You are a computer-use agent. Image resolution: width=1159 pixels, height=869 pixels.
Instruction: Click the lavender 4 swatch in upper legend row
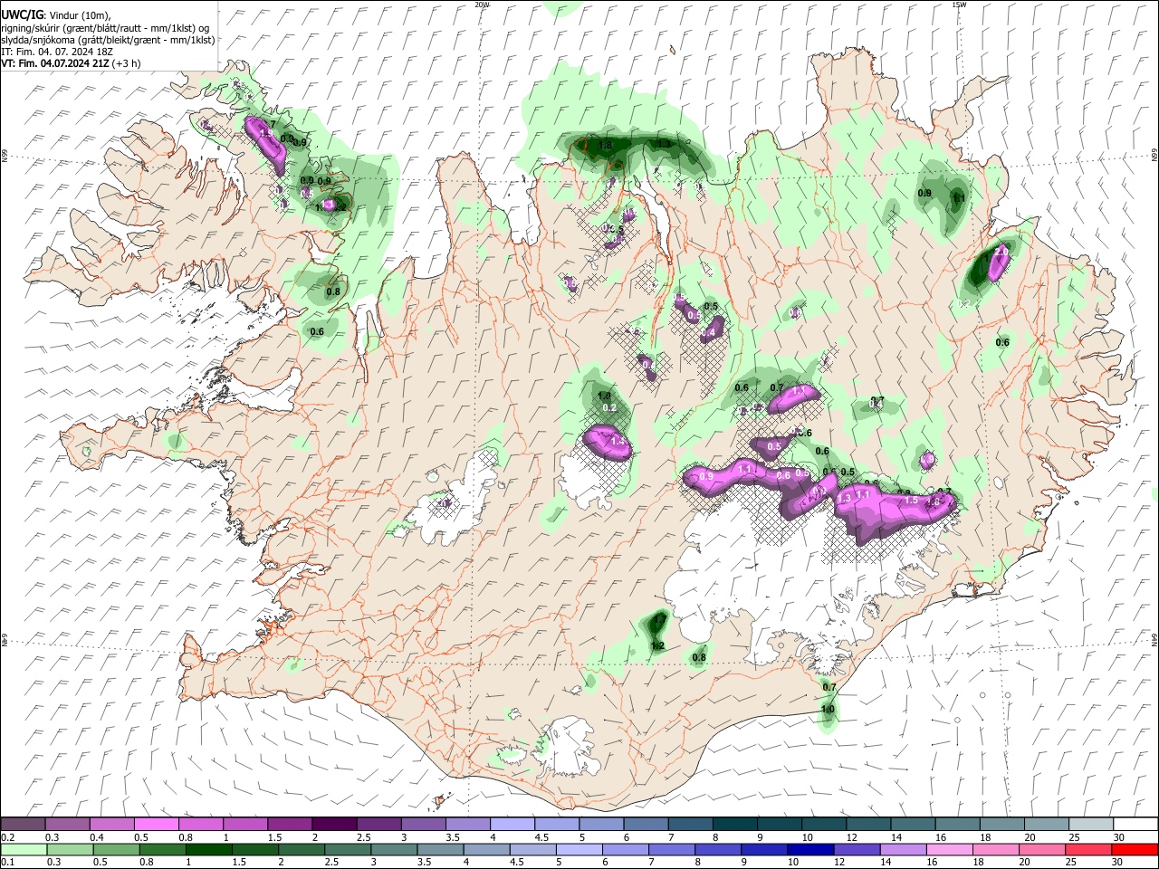(512, 825)
